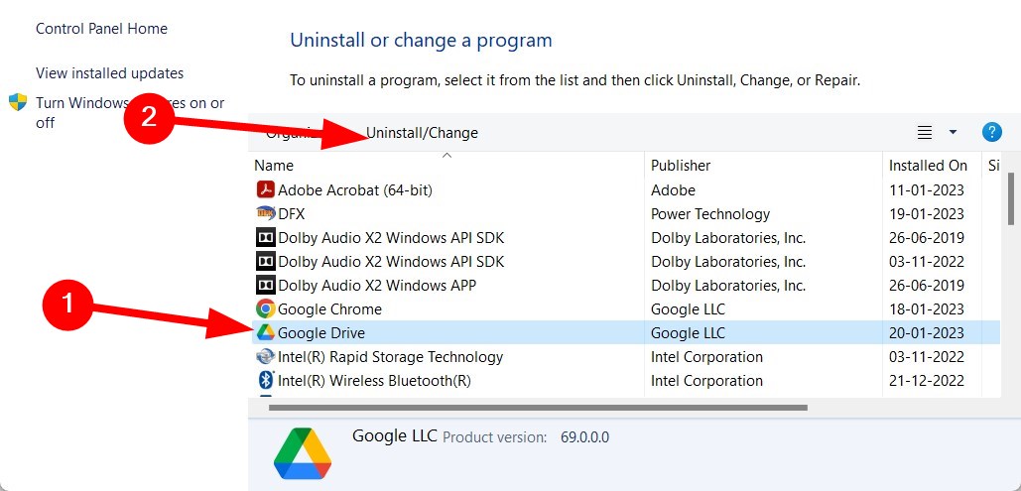Image resolution: width=1021 pixels, height=491 pixels.
Task: Select the Google Drive icon in list
Action: coord(265,332)
